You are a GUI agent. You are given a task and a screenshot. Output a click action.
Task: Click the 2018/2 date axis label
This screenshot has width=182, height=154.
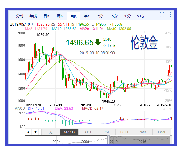click(x=145, y=105)
